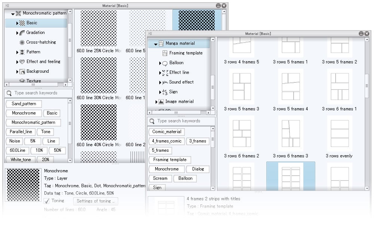Select the Cross-hatching pattern icon
The image size is (374, 226).
point(22,43)
